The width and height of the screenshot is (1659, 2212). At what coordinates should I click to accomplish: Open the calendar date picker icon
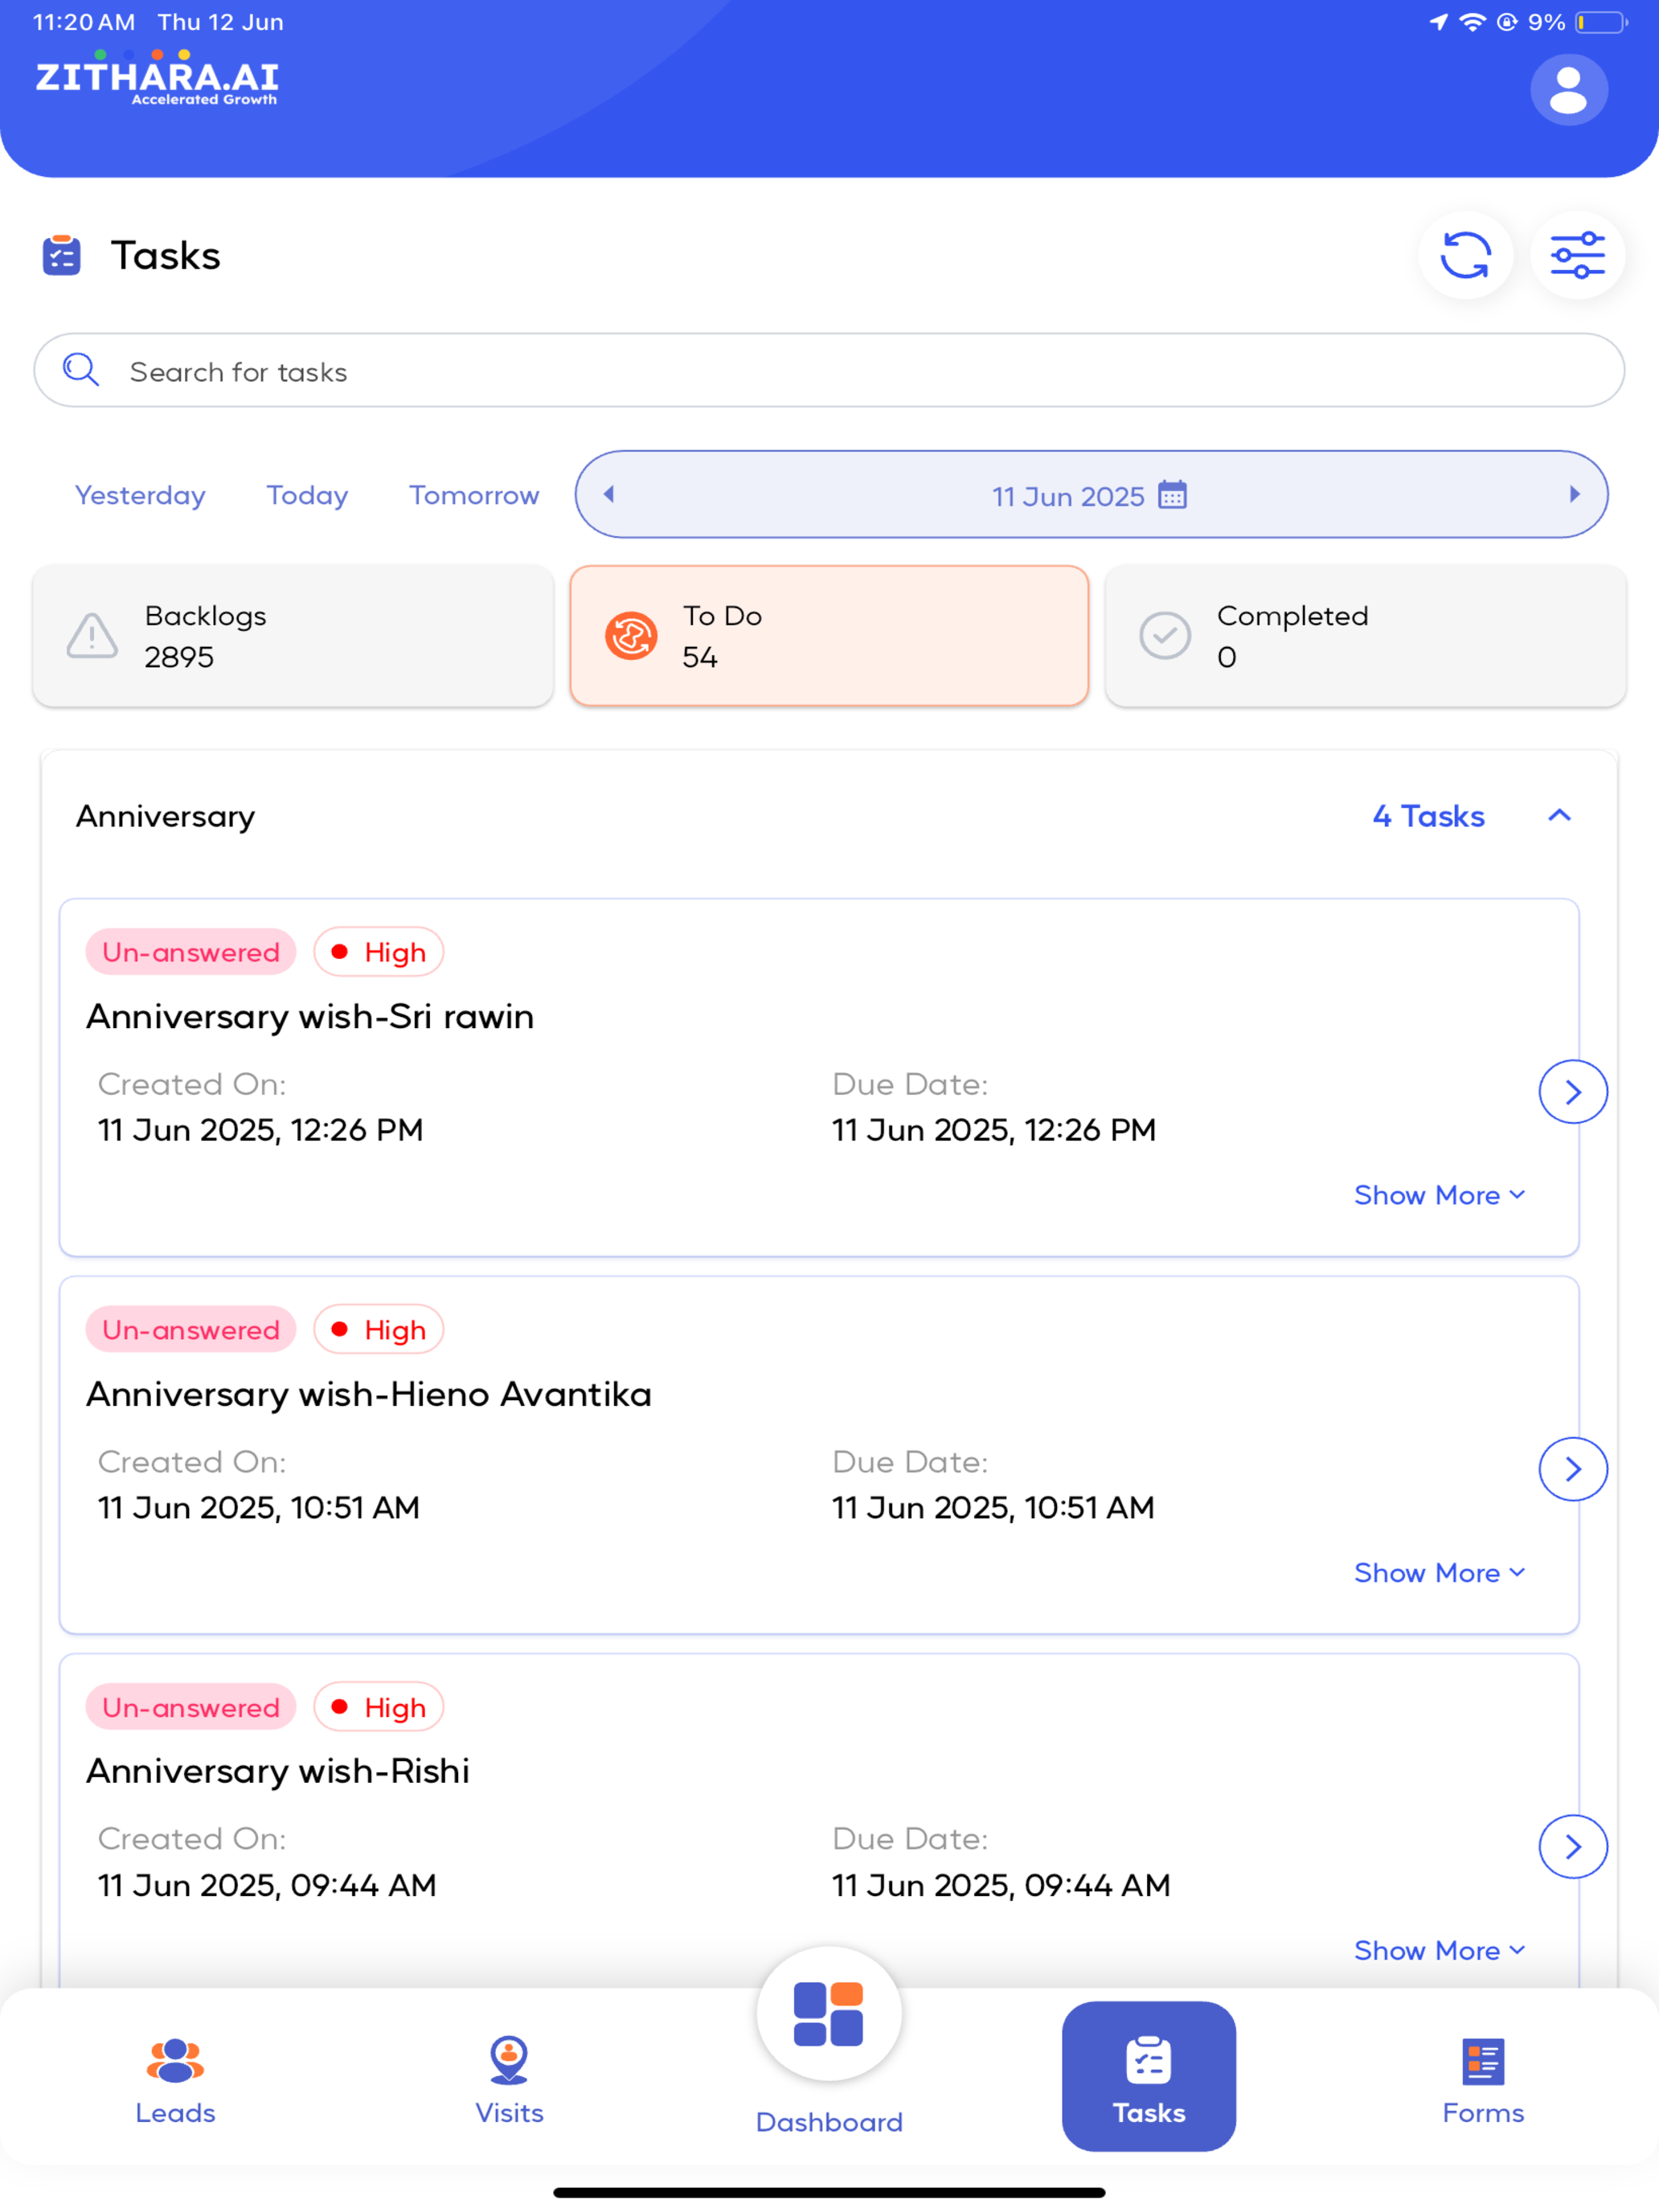(1172, 495)
